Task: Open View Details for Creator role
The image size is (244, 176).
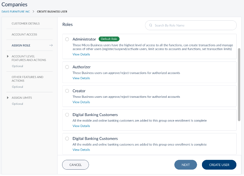Action: (x=81, y=102)
